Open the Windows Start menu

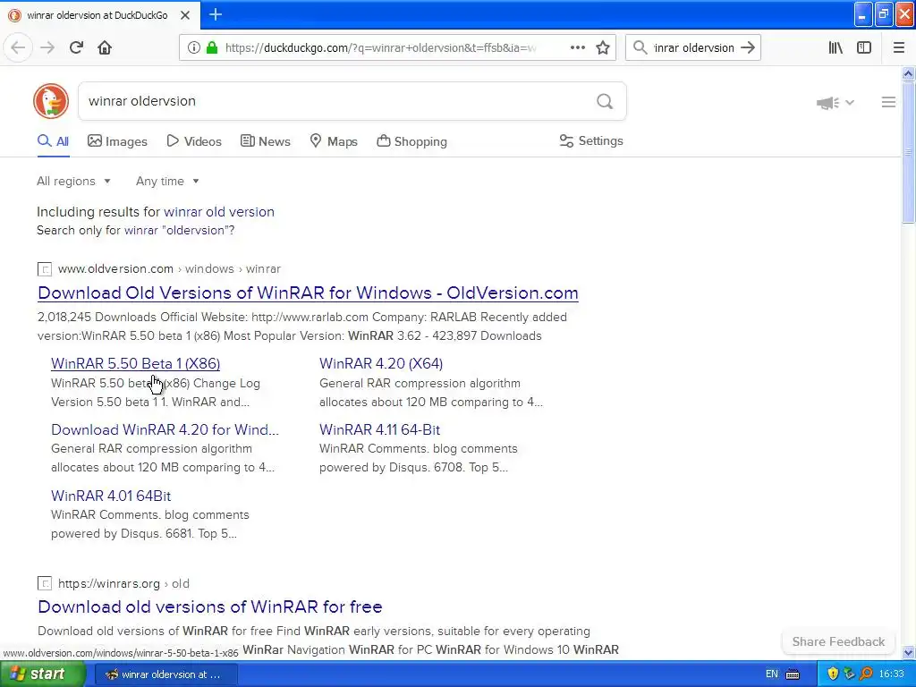click(43, 674)
